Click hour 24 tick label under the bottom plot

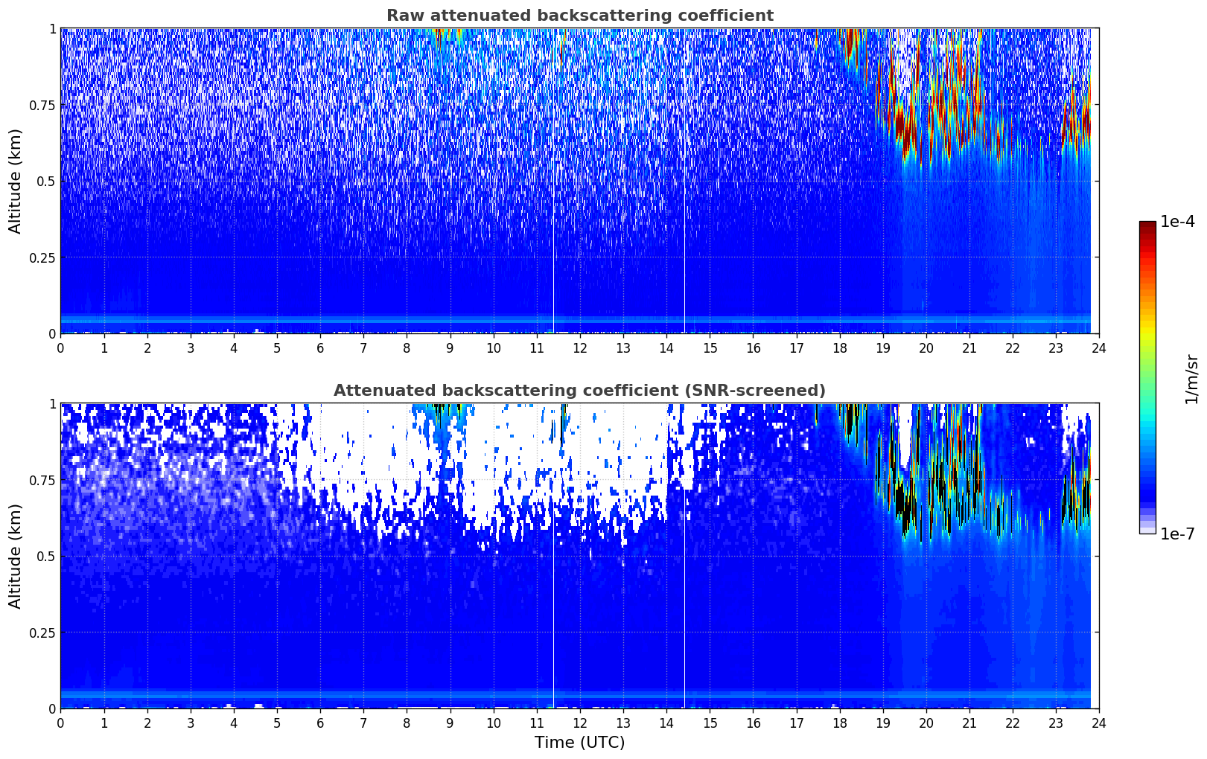pyautogui.click(x=1098, y=723)
